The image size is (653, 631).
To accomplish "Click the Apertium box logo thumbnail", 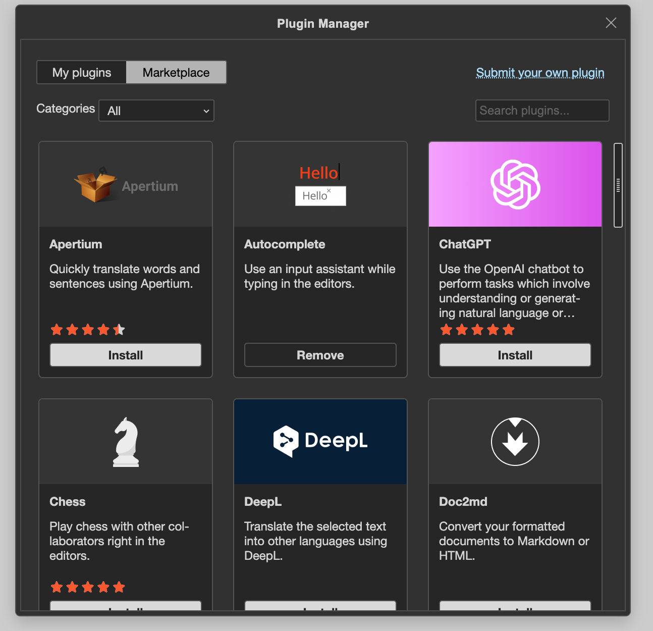I will pyautogui.click(x=126, y=184).
